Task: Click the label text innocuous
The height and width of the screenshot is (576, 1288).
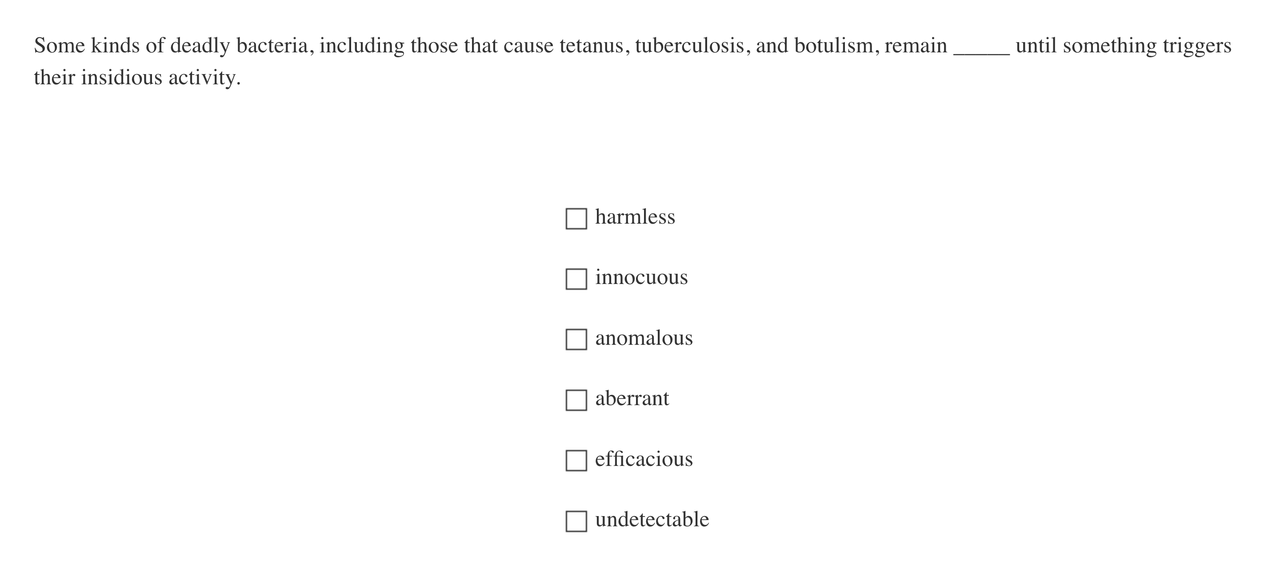Action: [641, 277]
